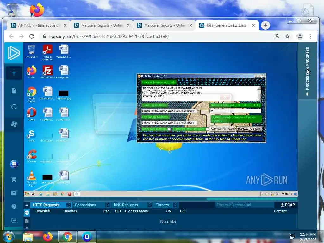Click the ANY.RUN logo in sidebar
This screenshot has width=324, height=243.
pos(14,53)
